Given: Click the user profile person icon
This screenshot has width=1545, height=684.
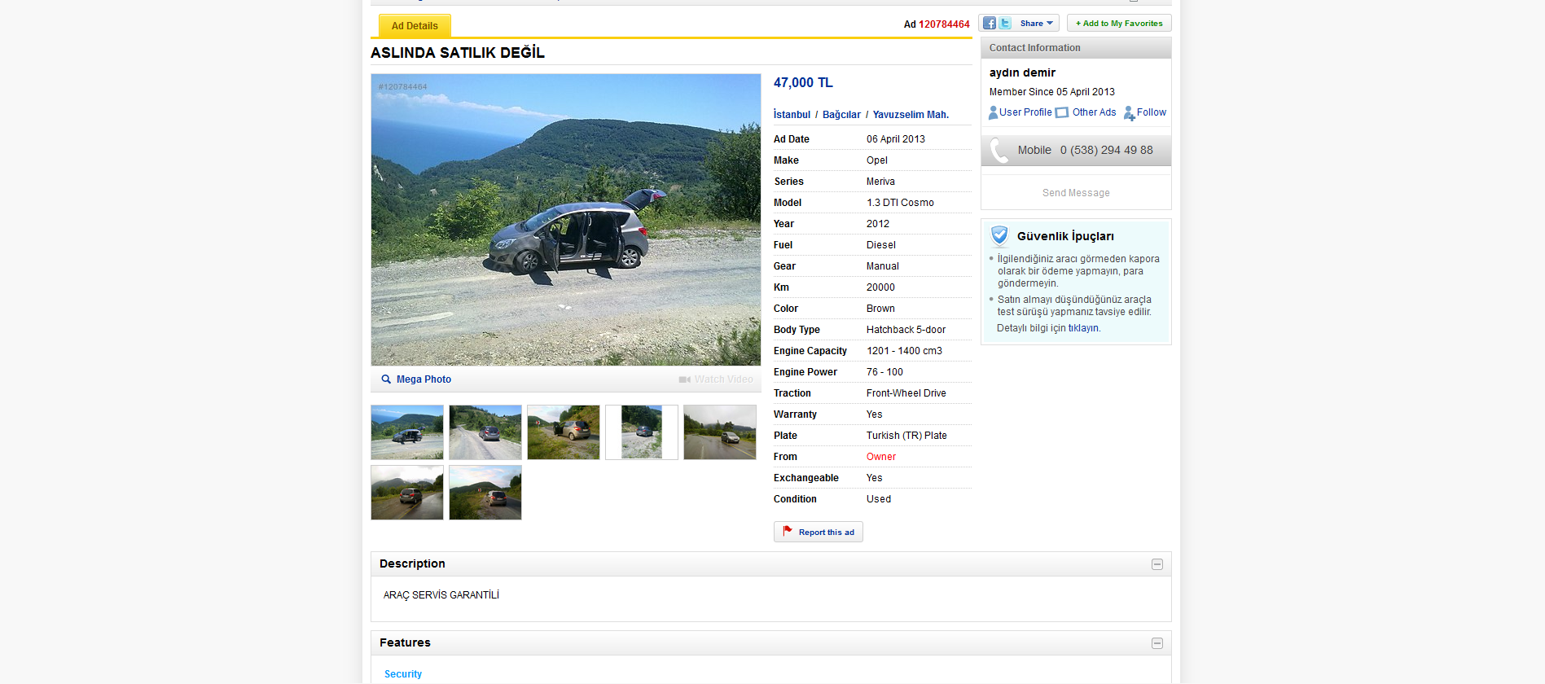Looking at the screenshot, I should point(994,113).
